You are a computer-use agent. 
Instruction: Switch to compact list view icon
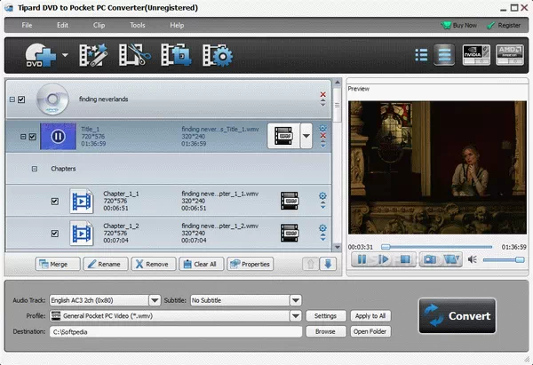point(422,57)
